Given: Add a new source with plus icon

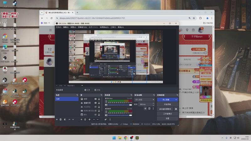Looking at the screenshot, I should click(x=81, y=119).
